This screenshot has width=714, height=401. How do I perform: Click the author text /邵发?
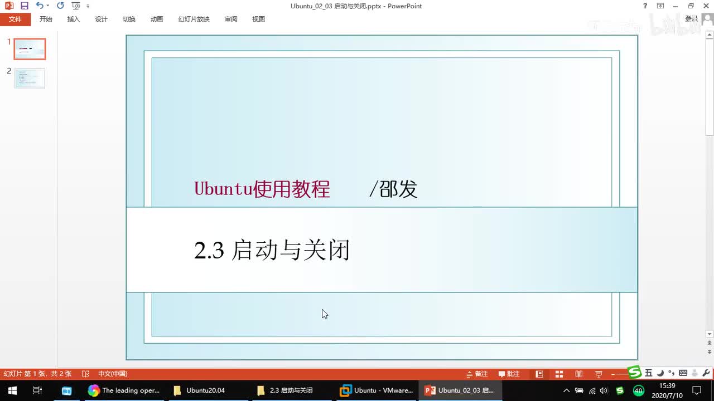tap(393, 189)
